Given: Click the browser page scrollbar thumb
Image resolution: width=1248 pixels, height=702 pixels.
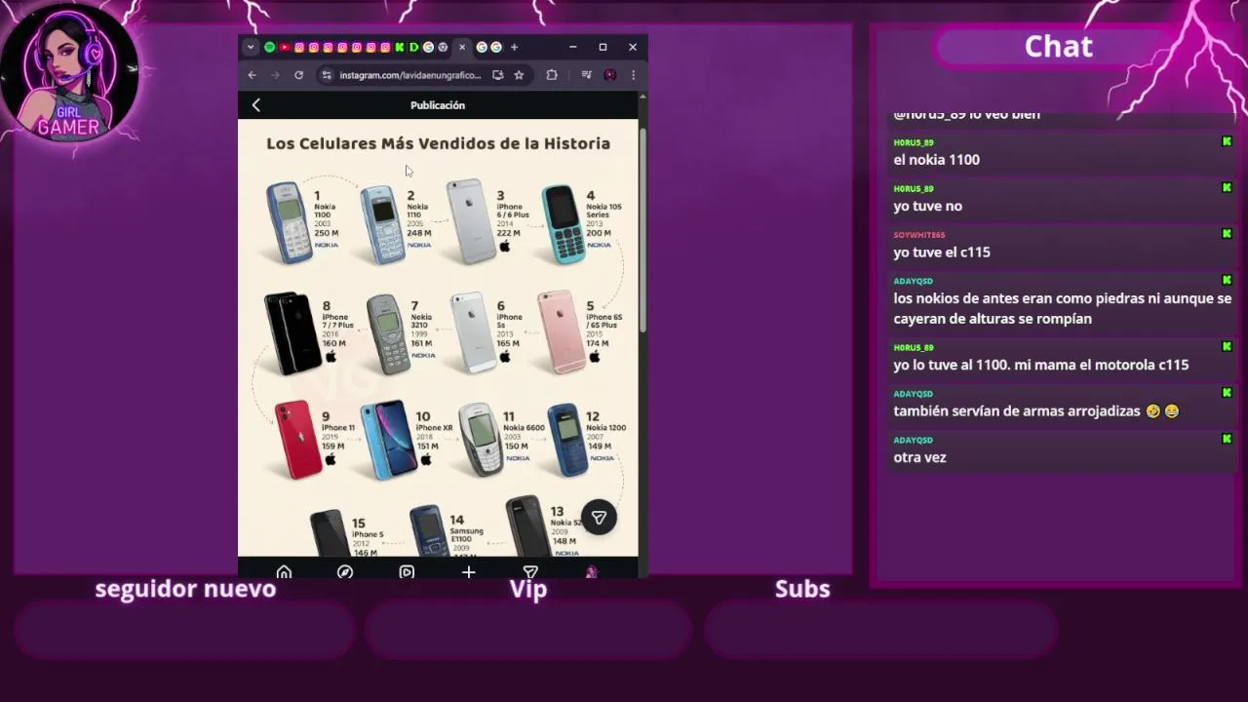Looking at the screenshot, I should (x=643, y=229).
